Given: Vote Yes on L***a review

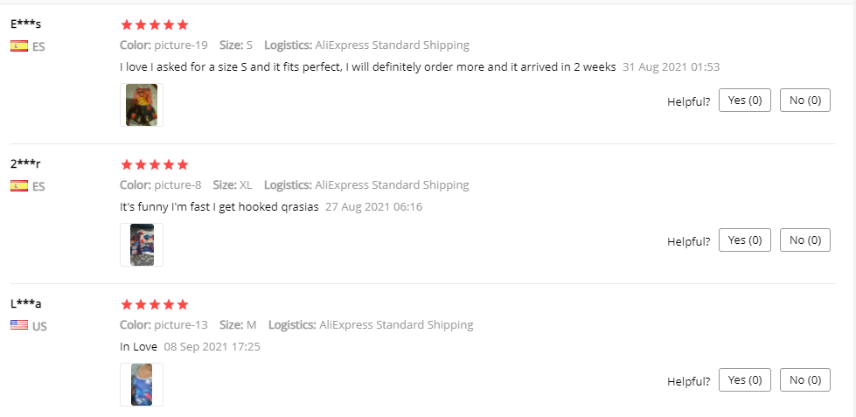Looking at the screenshot, I should (744, 380).
